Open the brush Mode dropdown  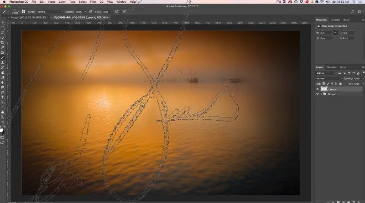[50, 12]
